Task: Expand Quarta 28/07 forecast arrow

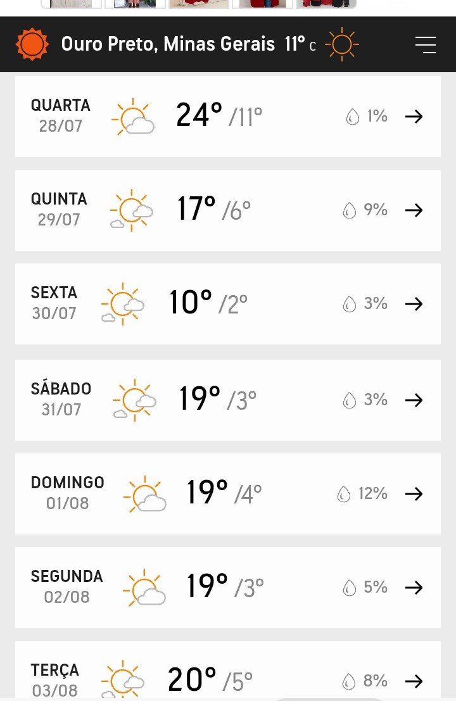Action: coord(414,117)
